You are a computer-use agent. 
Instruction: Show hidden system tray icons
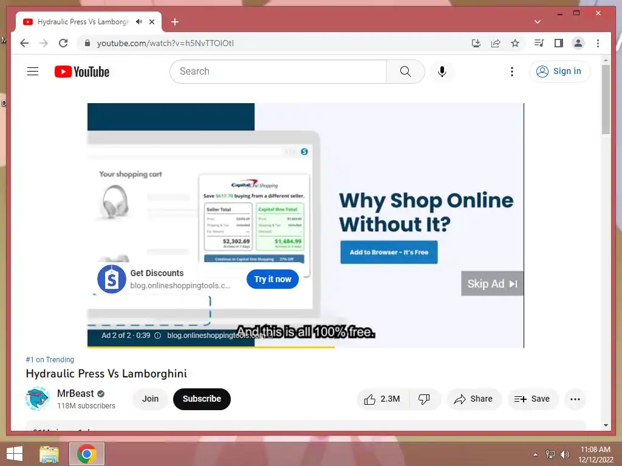click(x=535, y=454)
